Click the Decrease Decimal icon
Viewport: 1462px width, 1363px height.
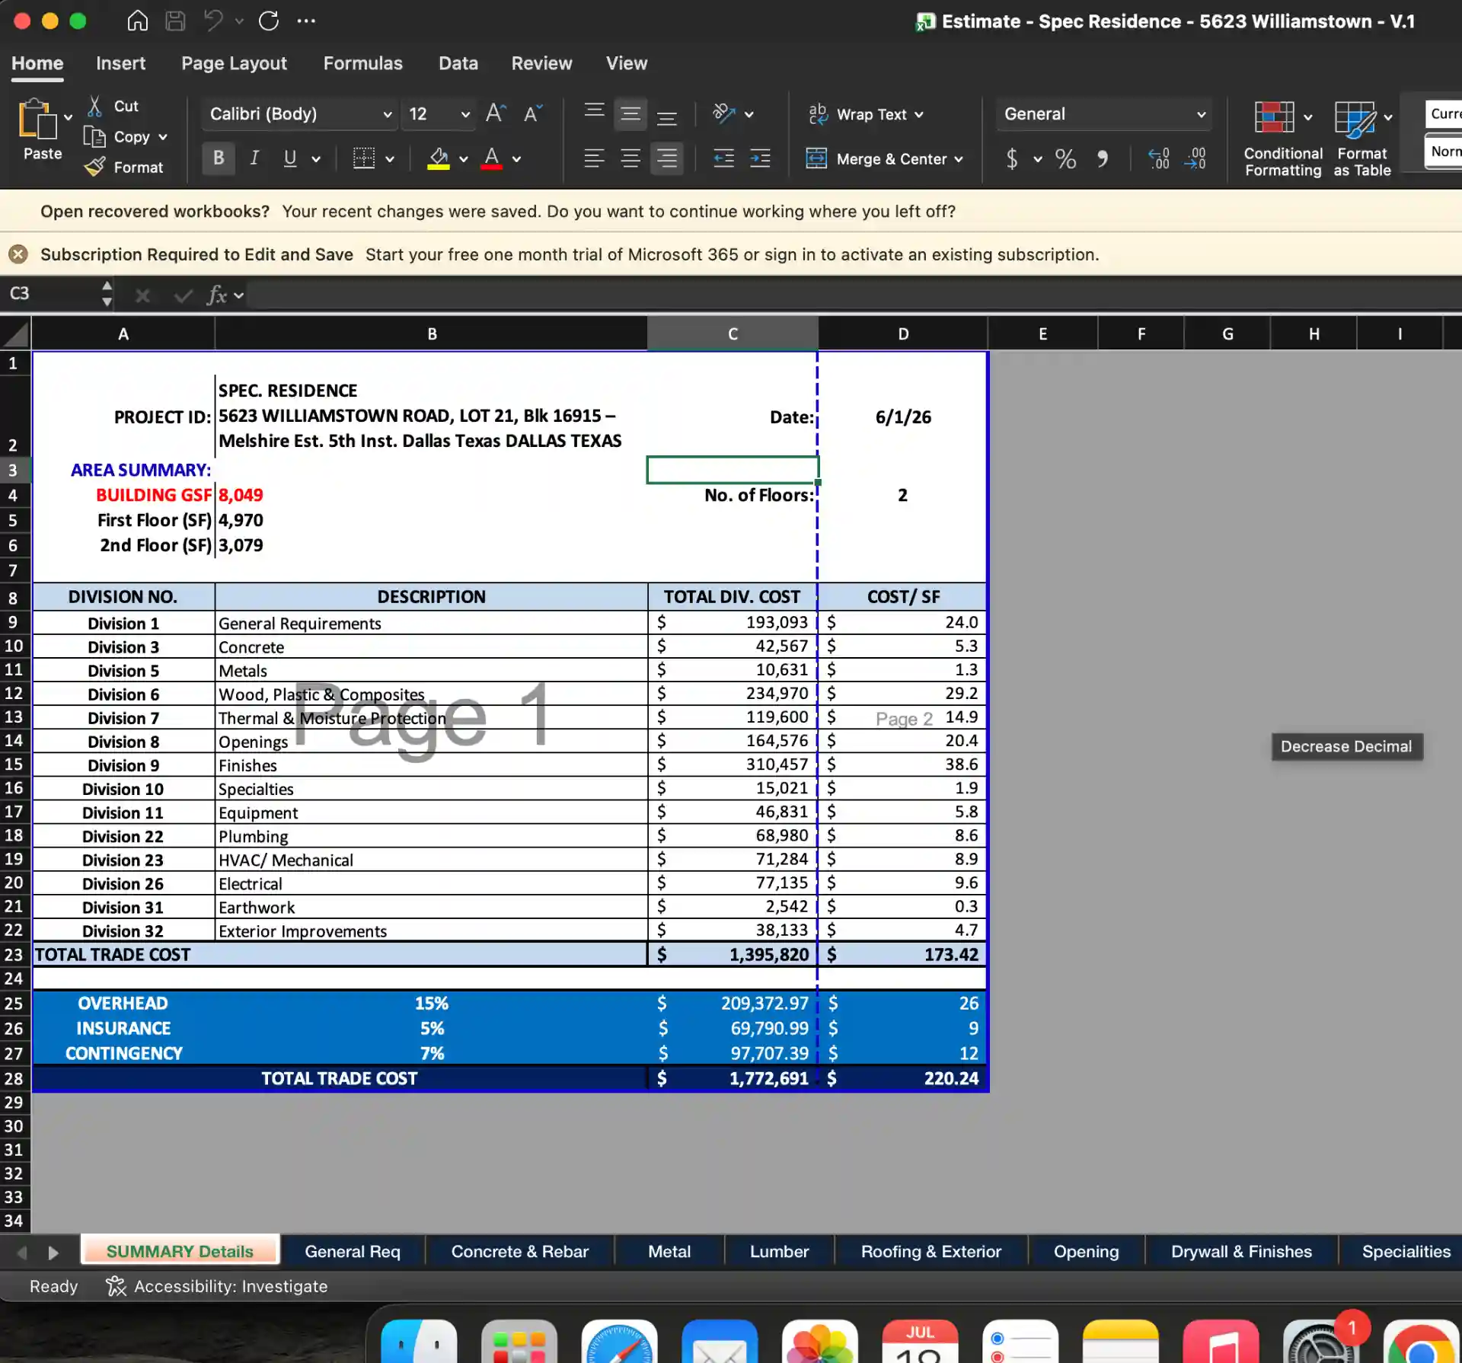tap(1195, 158)
